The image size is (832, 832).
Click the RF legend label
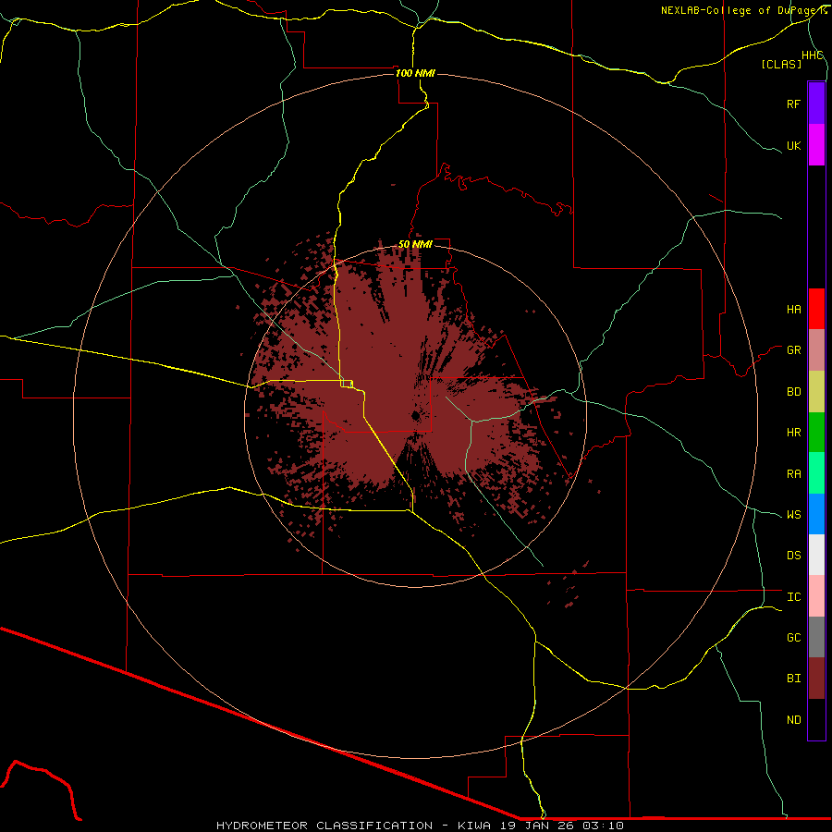pyautogui.click(x=793, y=104)
